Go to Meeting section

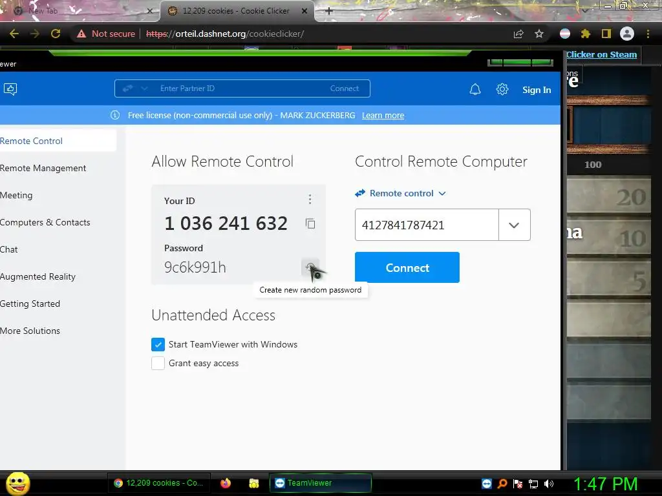click(16, 195)
